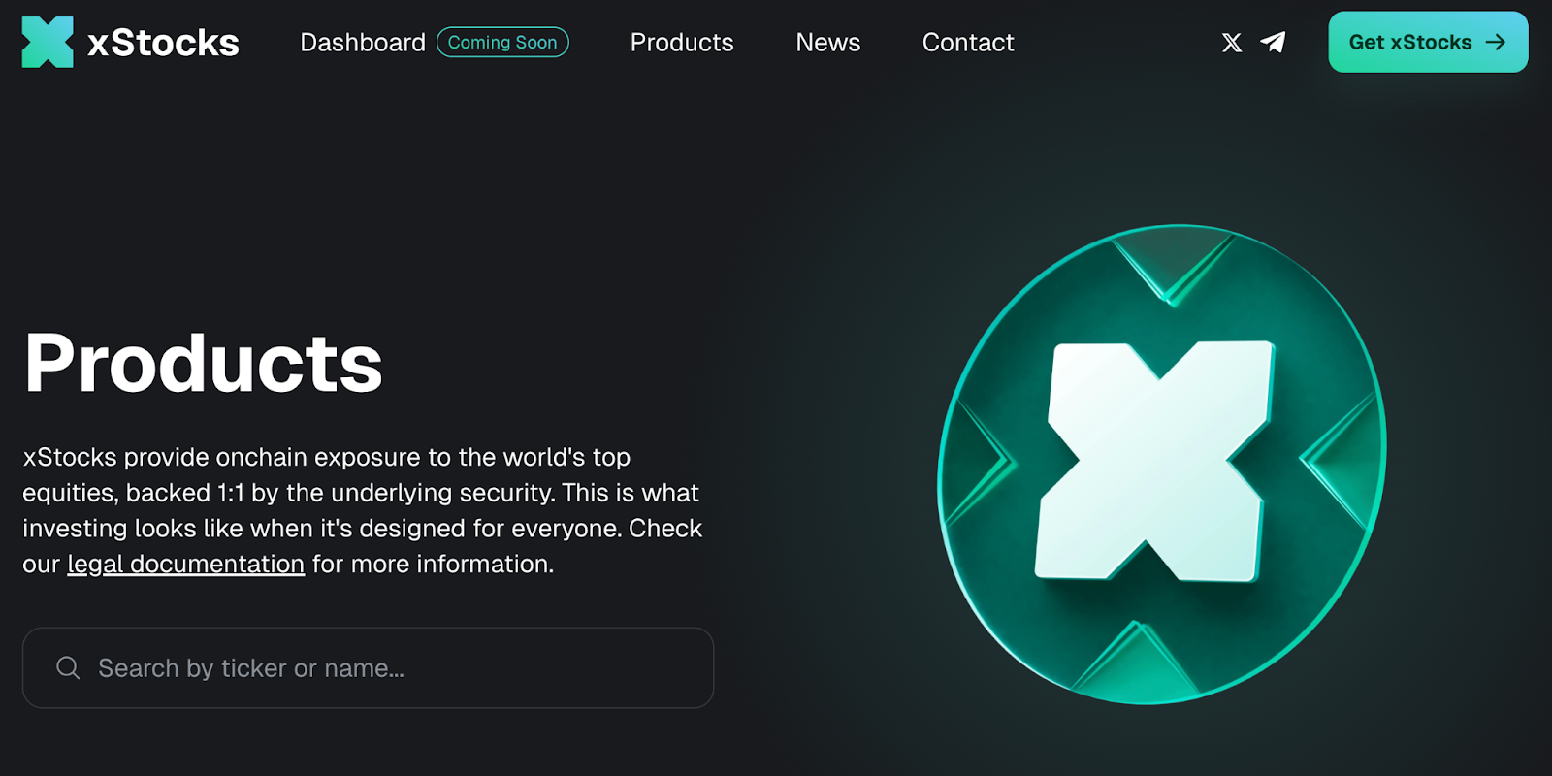Open the News page link
Screen dimensions: 1552x776
[x=827, y=43]
